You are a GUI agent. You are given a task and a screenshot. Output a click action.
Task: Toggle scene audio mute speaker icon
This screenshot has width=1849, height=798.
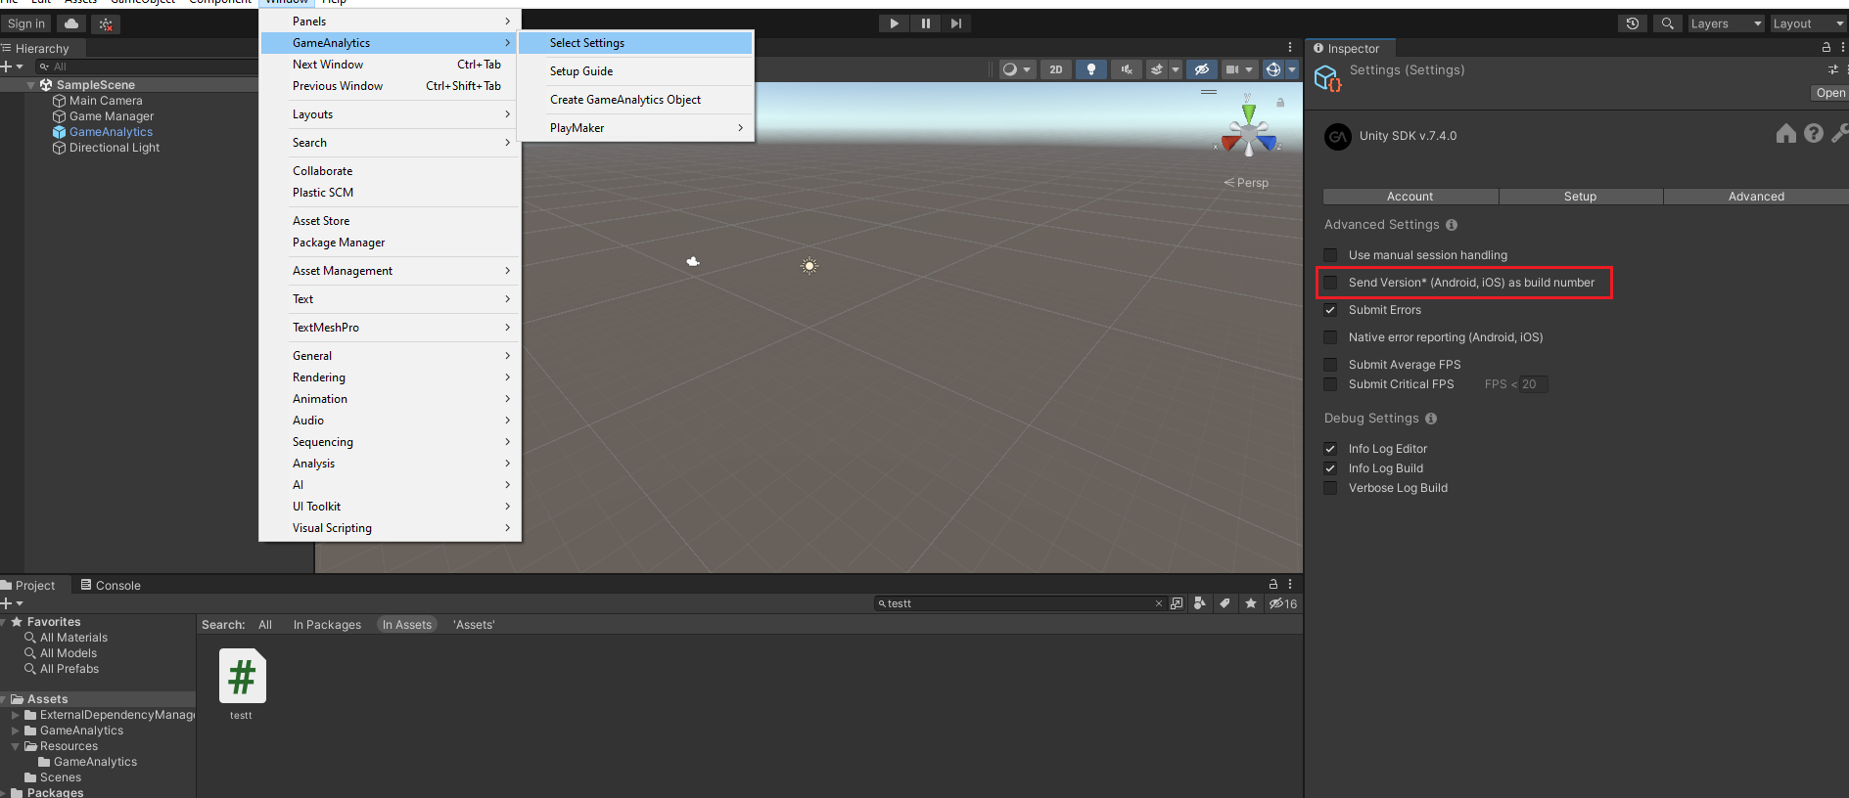[1127, 69]
